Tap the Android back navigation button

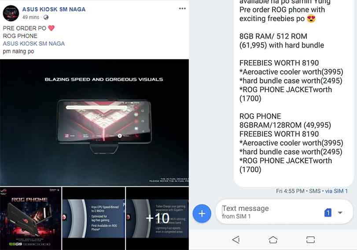point(236,239)
